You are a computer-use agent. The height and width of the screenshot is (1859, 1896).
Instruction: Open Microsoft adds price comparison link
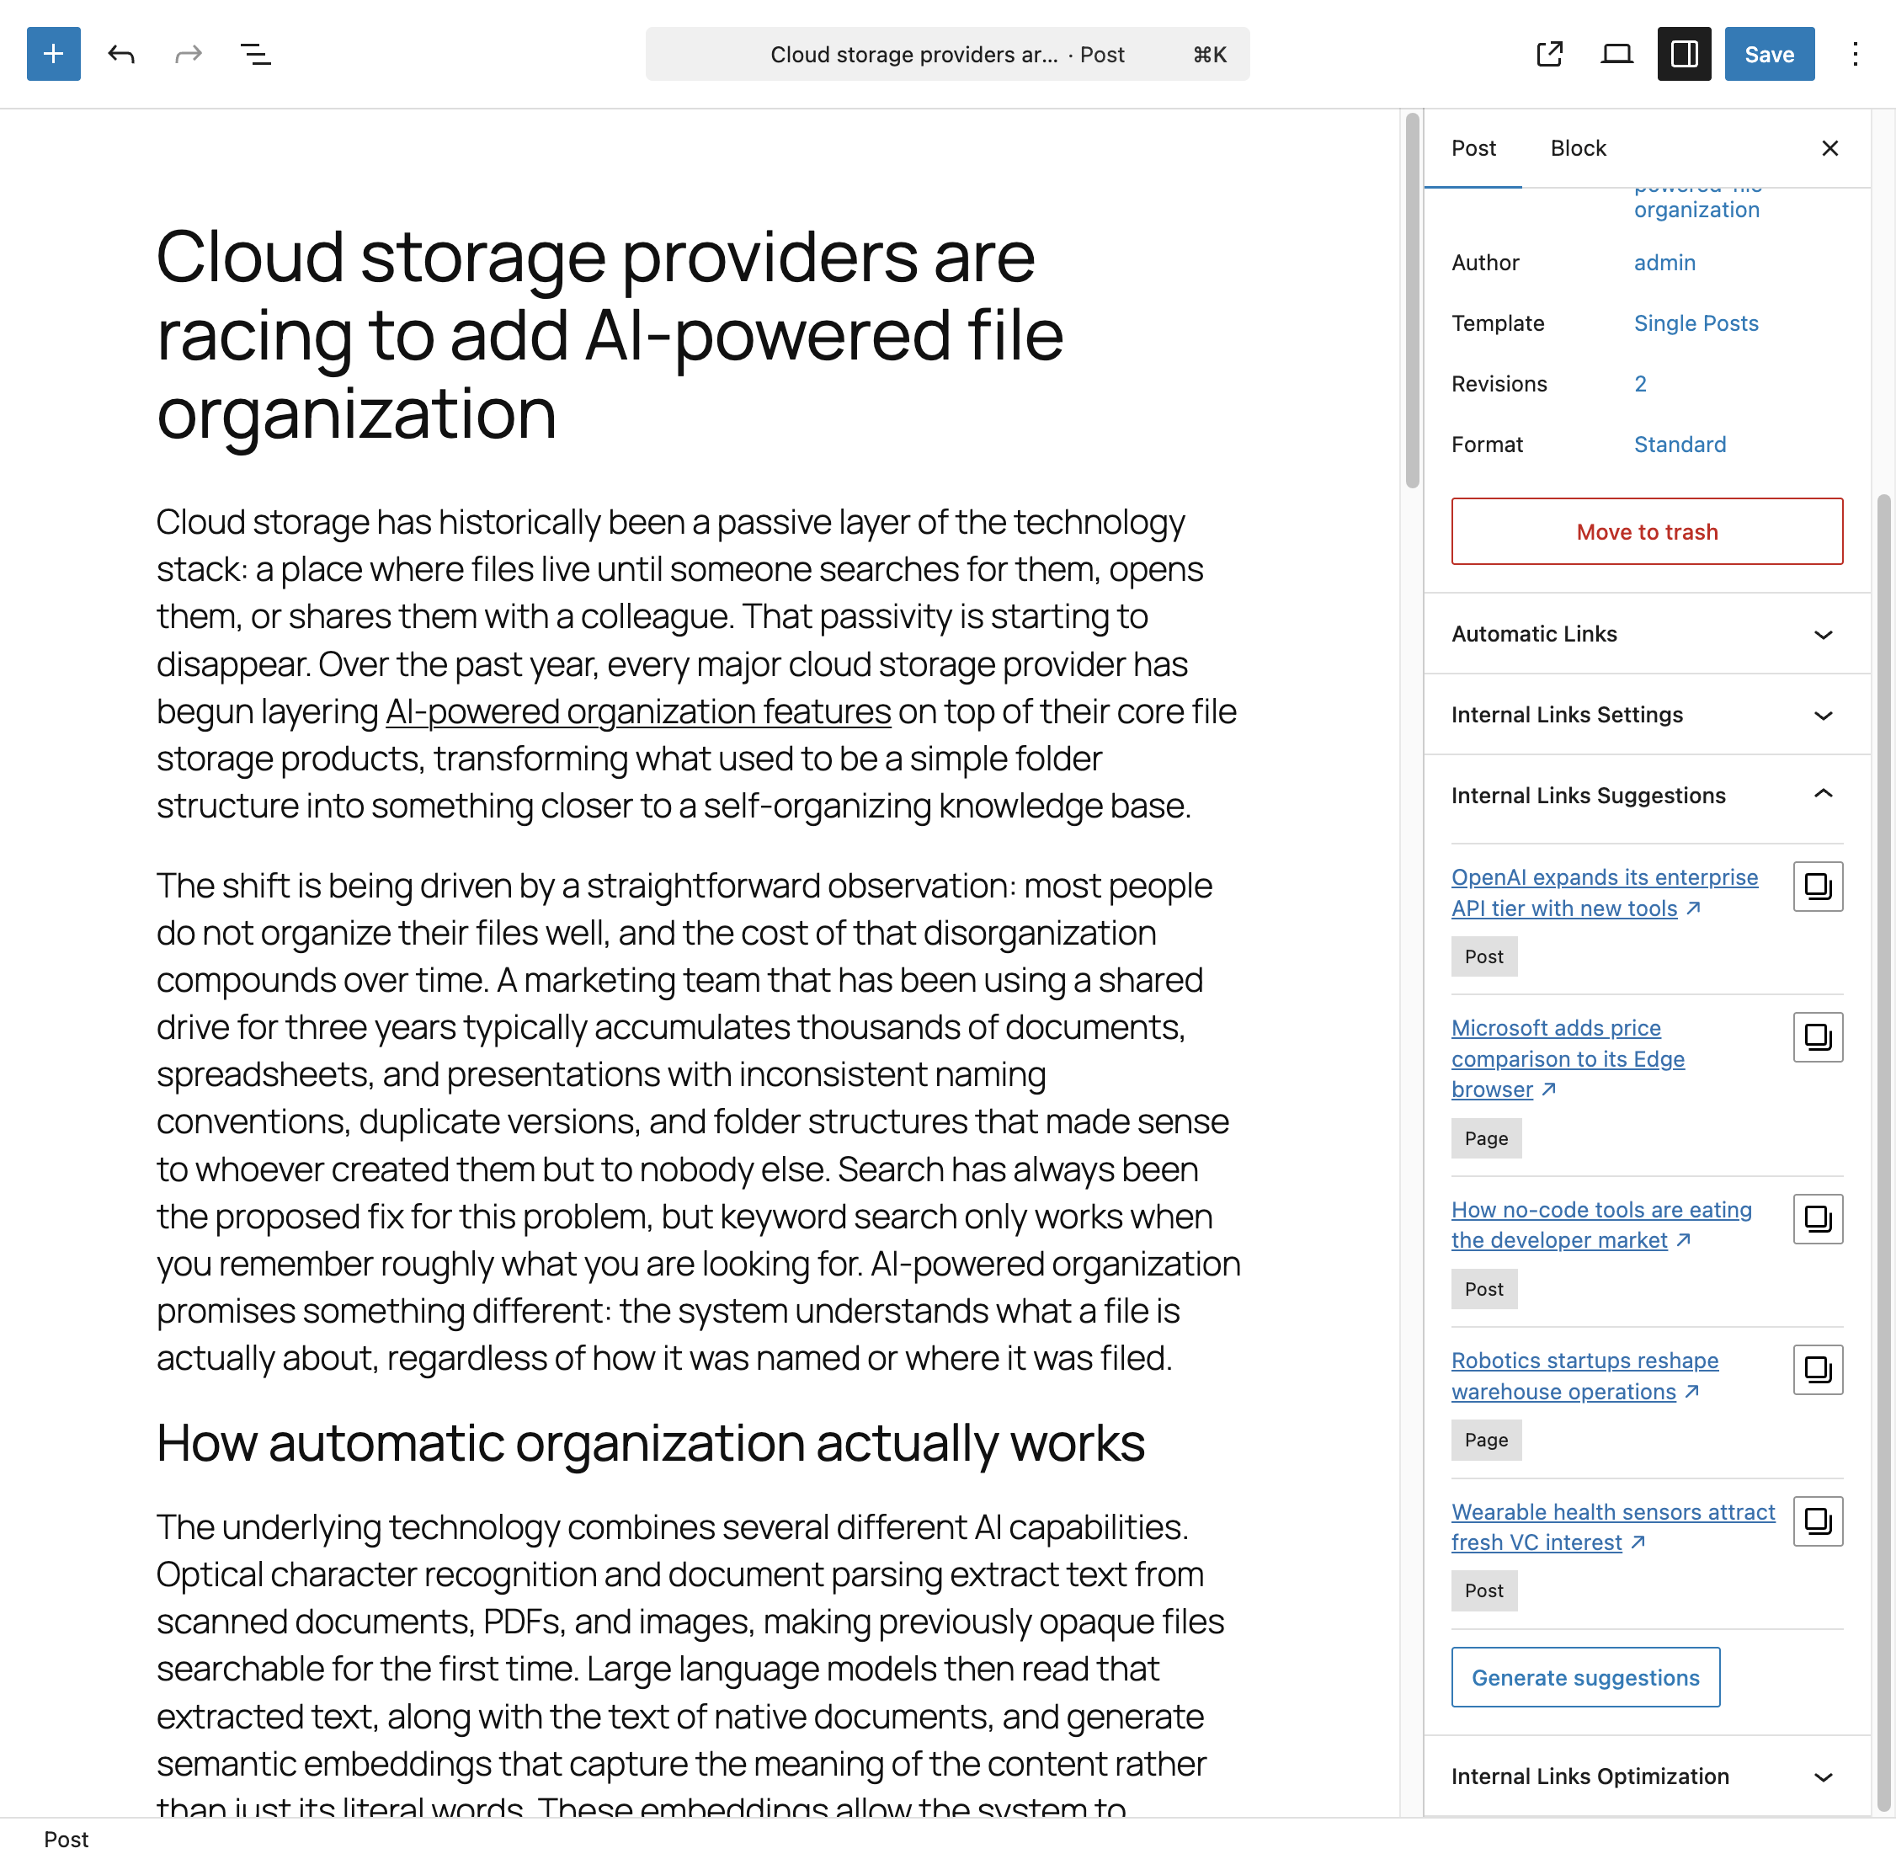click(x=1568, y=1058)
